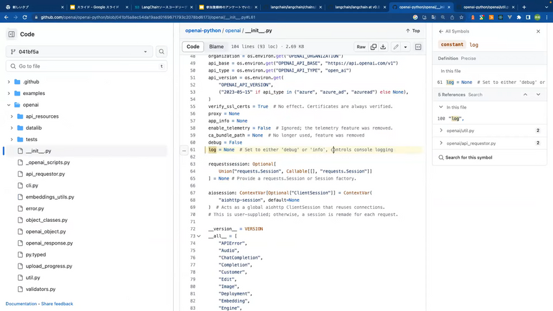This screenshot has width=553, height=311.
Task: Expand openai/util.py references
Action: 441,131
